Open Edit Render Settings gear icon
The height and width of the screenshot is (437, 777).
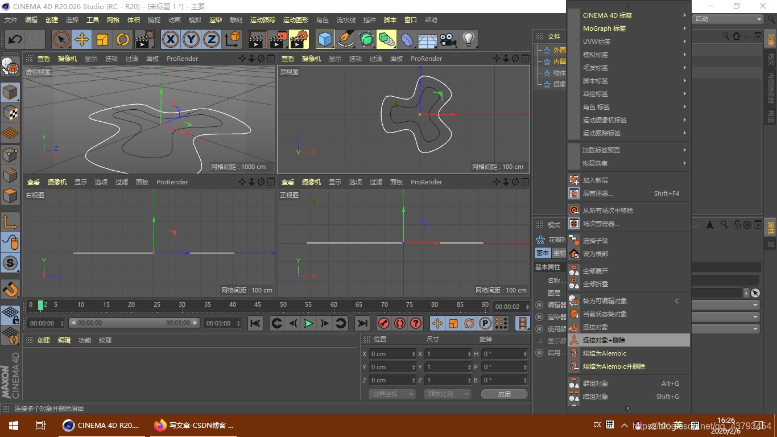299,39
